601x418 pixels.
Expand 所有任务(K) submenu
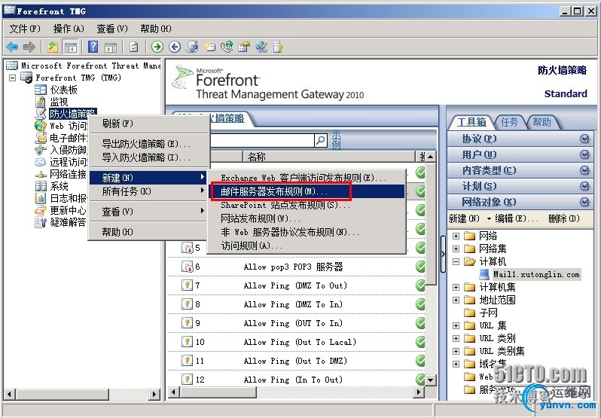click(149, 191)
